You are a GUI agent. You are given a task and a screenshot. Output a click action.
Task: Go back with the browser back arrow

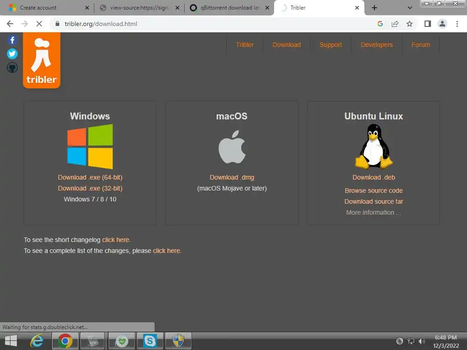coord(10,24)
